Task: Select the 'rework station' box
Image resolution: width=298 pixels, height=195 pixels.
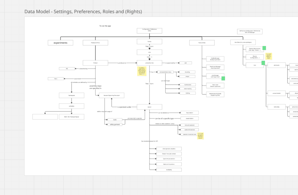Action: click(x=189, y=119)
